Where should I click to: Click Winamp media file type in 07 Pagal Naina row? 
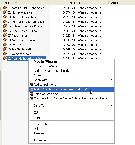[x=89, y=36]
